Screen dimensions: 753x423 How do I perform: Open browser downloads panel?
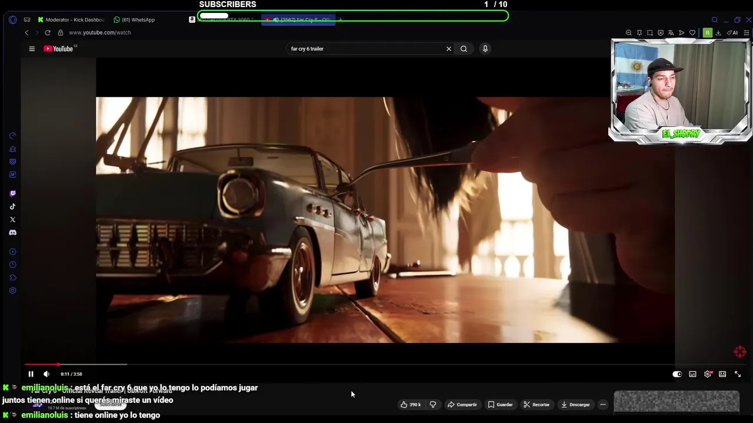coord(718,33)
